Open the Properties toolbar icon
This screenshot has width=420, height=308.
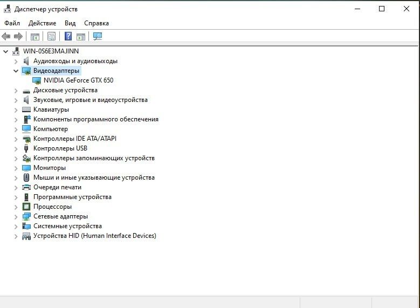point(51,36)
